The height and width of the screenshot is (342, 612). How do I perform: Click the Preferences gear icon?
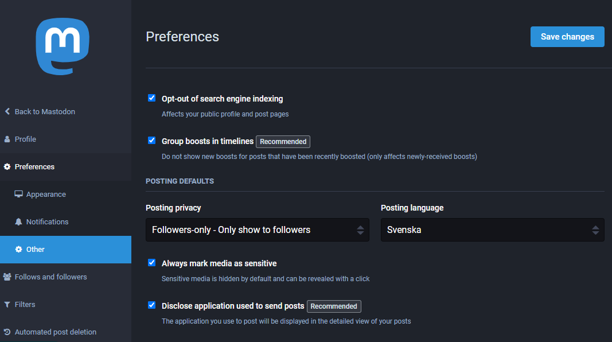click(7, 166)
